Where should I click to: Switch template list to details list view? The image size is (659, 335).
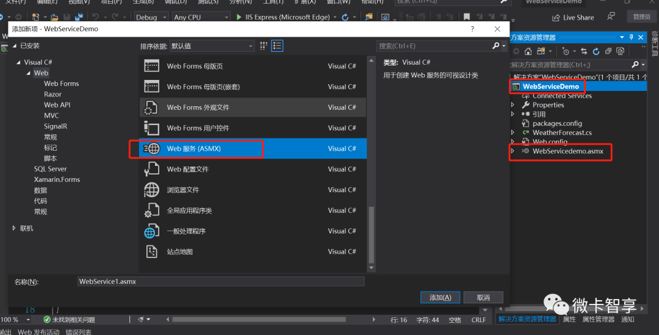tap(277, 46)
